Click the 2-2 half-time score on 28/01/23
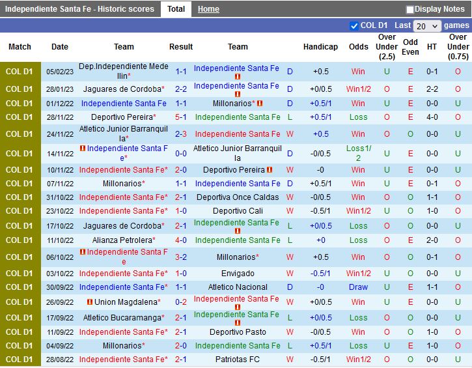This screenshot has width=472, height=368. pos(432,89)
